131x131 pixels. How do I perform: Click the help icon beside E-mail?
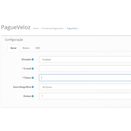pyautogui.click(x=33, y=69)
